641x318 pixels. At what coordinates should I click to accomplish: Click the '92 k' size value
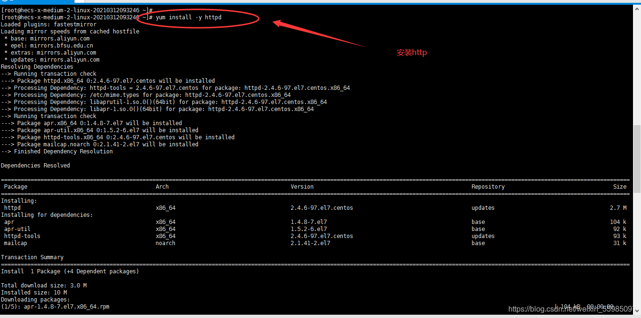620,229
